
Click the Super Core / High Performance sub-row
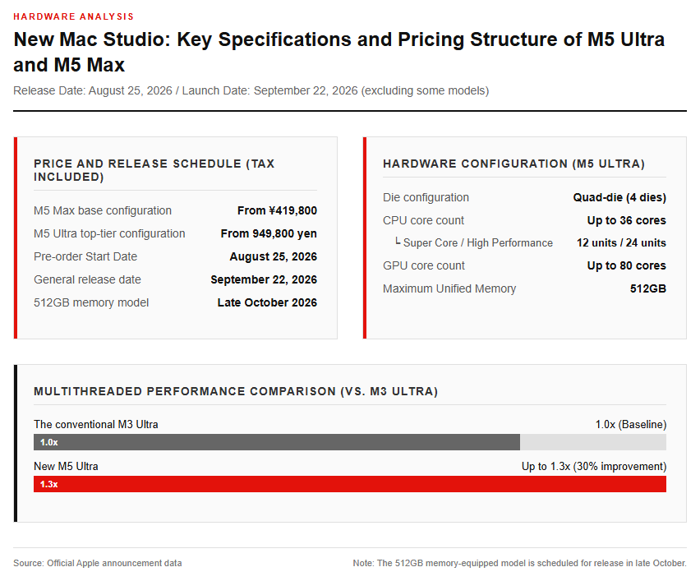pos(531,243)
